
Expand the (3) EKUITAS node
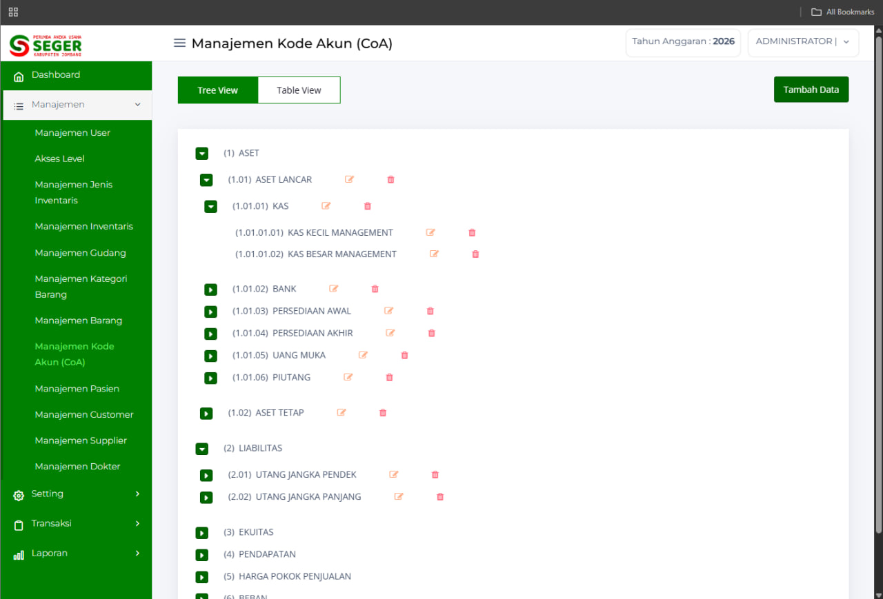tap(202, 533)
